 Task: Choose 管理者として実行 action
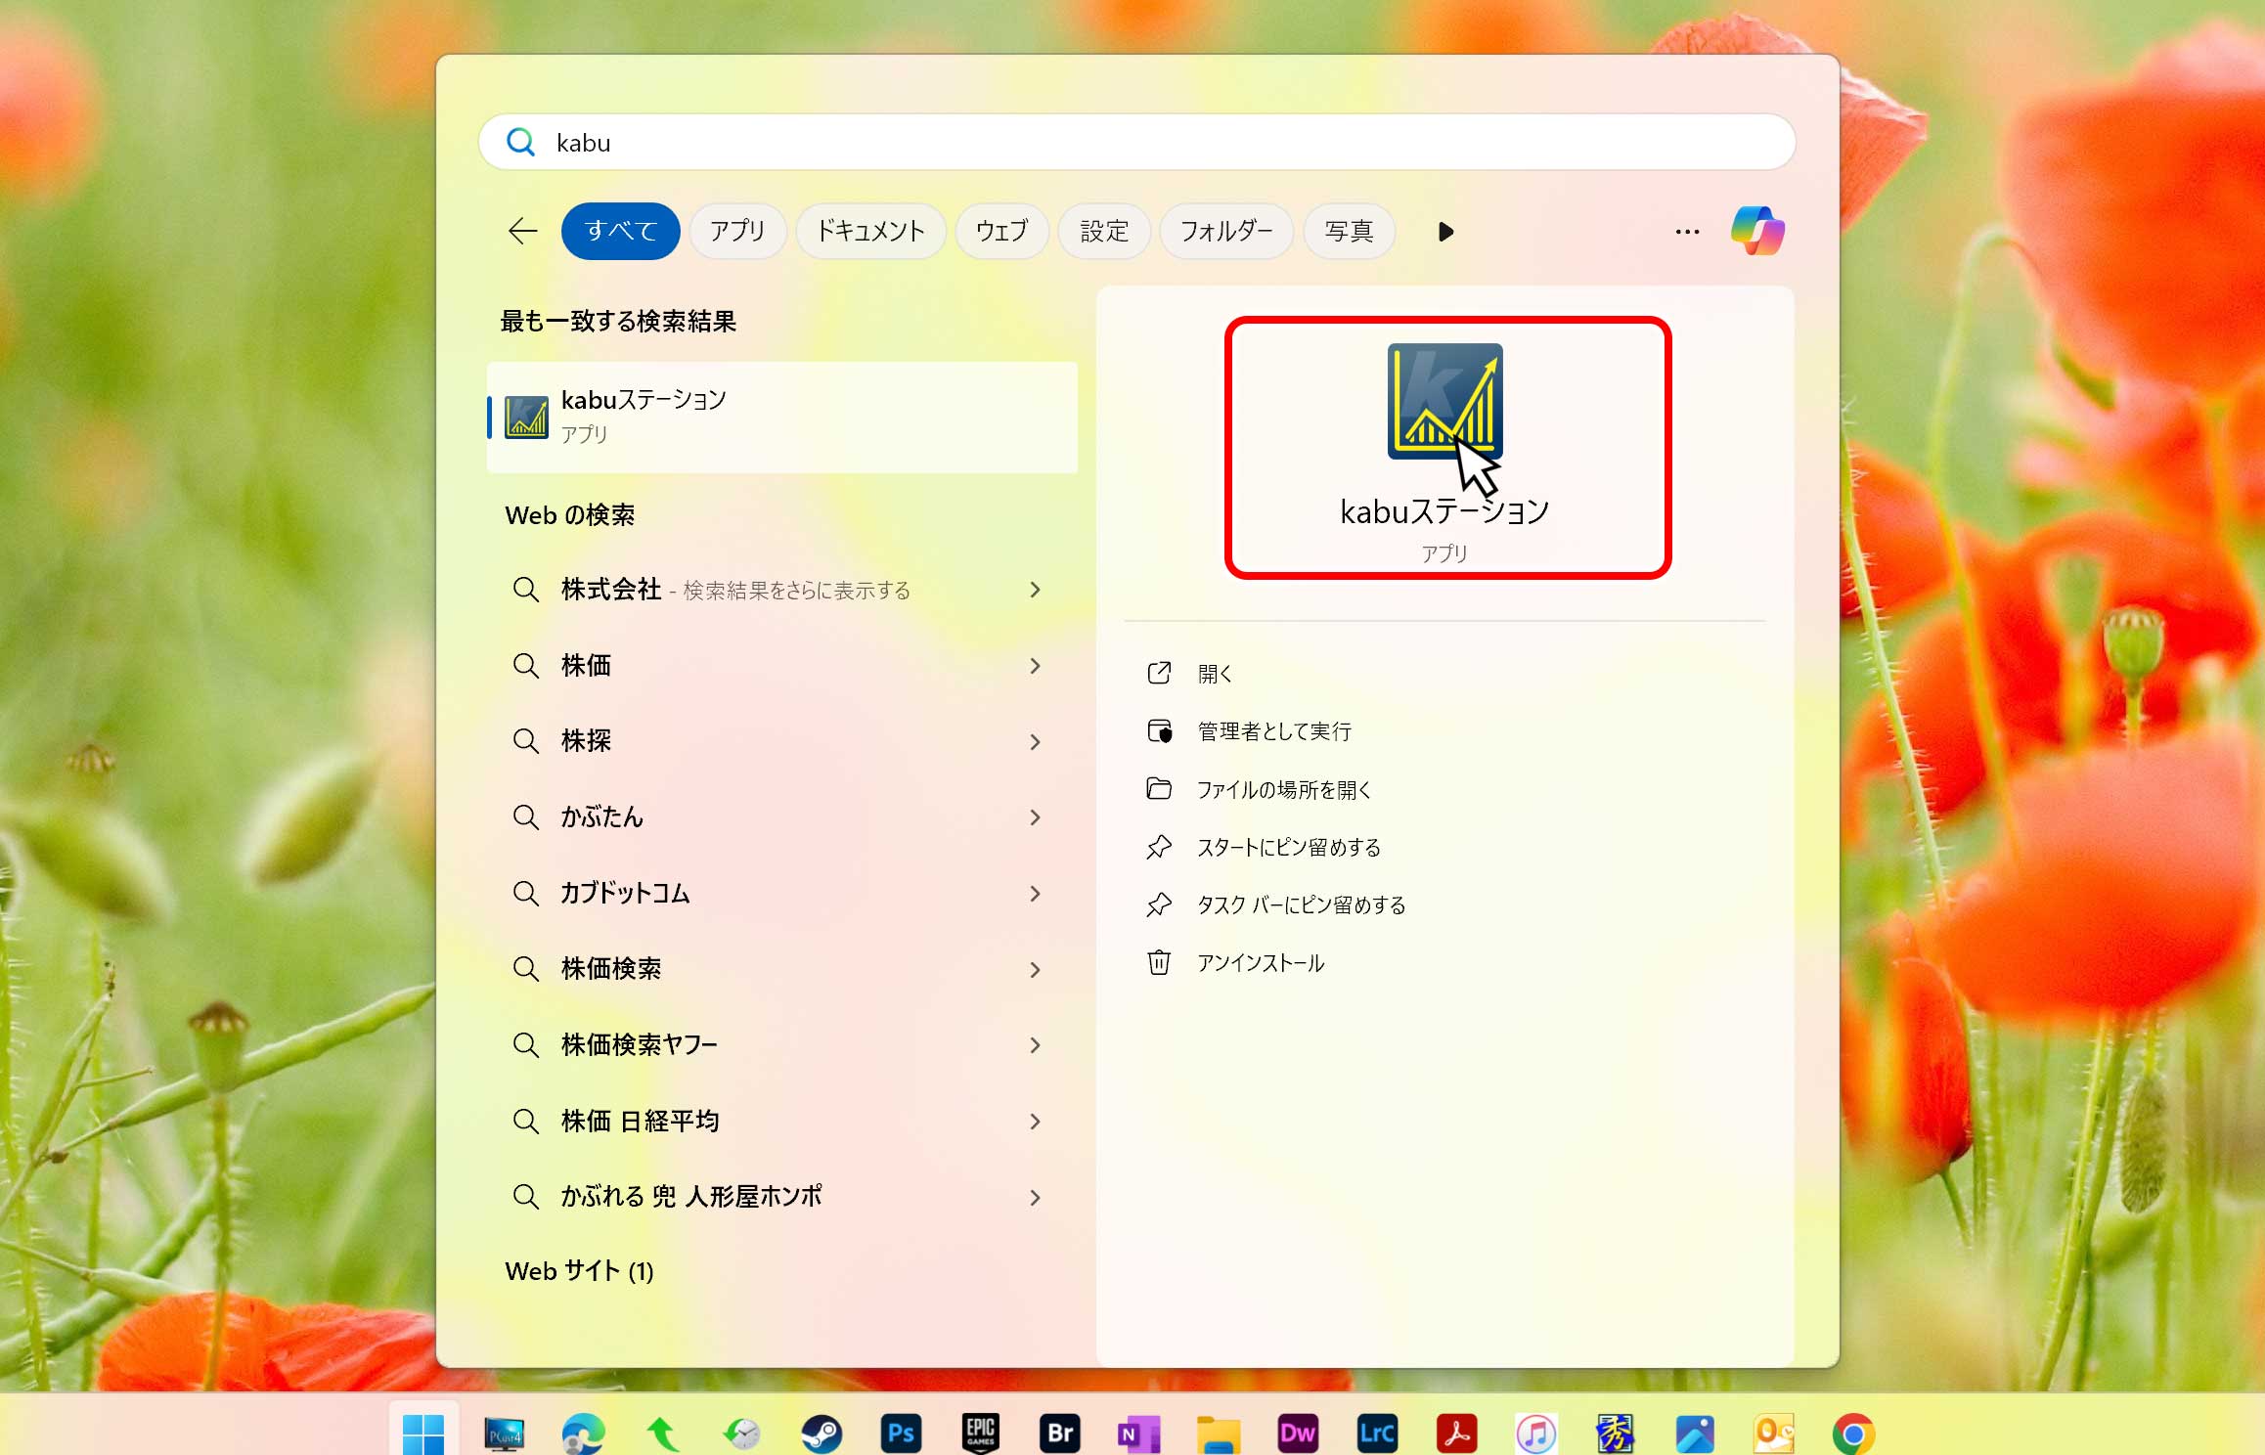[1249, 731]
